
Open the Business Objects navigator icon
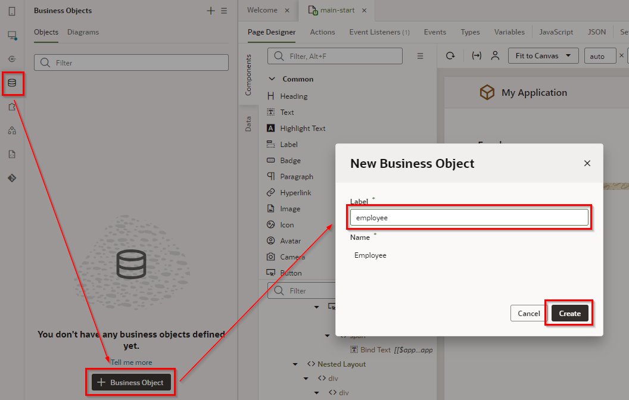pyautogui.click(x=12, y=83)
